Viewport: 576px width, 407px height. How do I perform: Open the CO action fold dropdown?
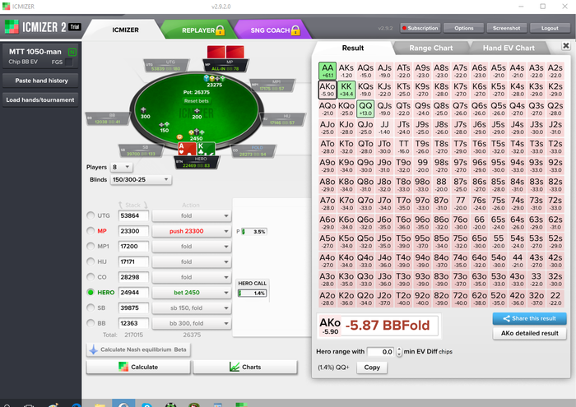192,277
